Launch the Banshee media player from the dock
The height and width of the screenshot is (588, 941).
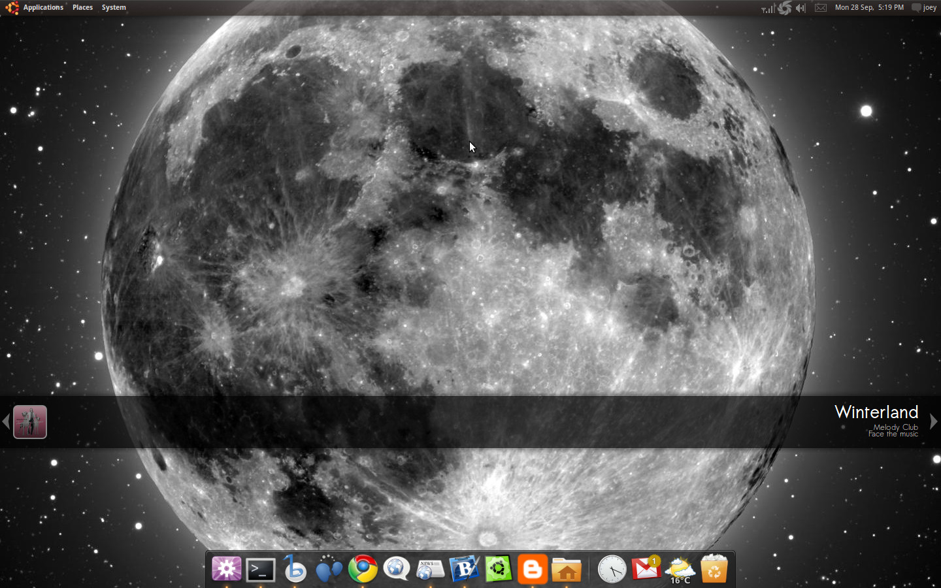(x=295, y=570)
